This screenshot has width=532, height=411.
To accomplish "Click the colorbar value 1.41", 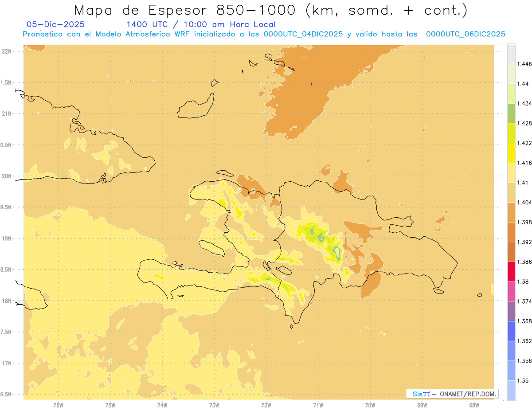I will (523, 182).
